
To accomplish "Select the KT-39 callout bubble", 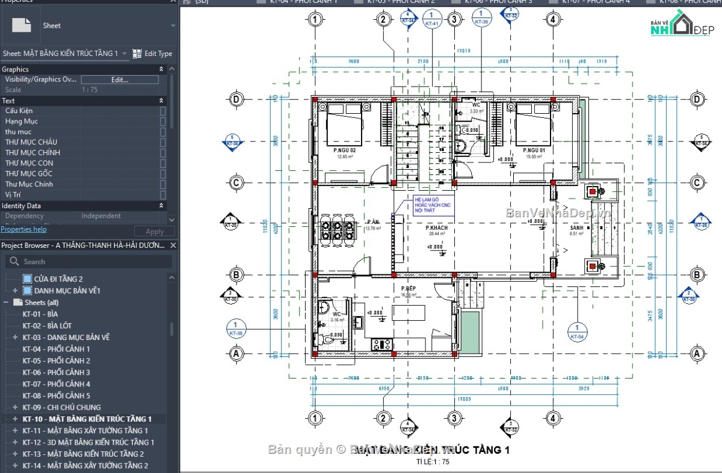I will [x=481, y=18].
